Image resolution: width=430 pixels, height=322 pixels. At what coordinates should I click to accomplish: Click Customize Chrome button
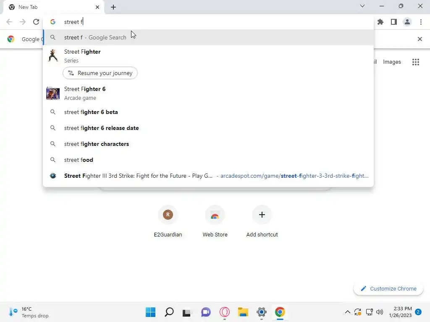[388, 288]
